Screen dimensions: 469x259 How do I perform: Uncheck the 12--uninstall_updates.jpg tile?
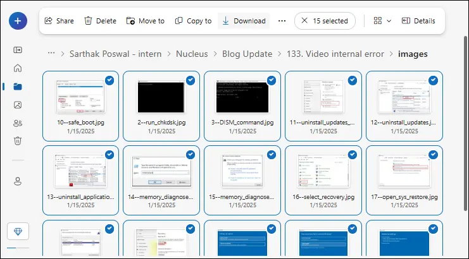click(434, 81)
